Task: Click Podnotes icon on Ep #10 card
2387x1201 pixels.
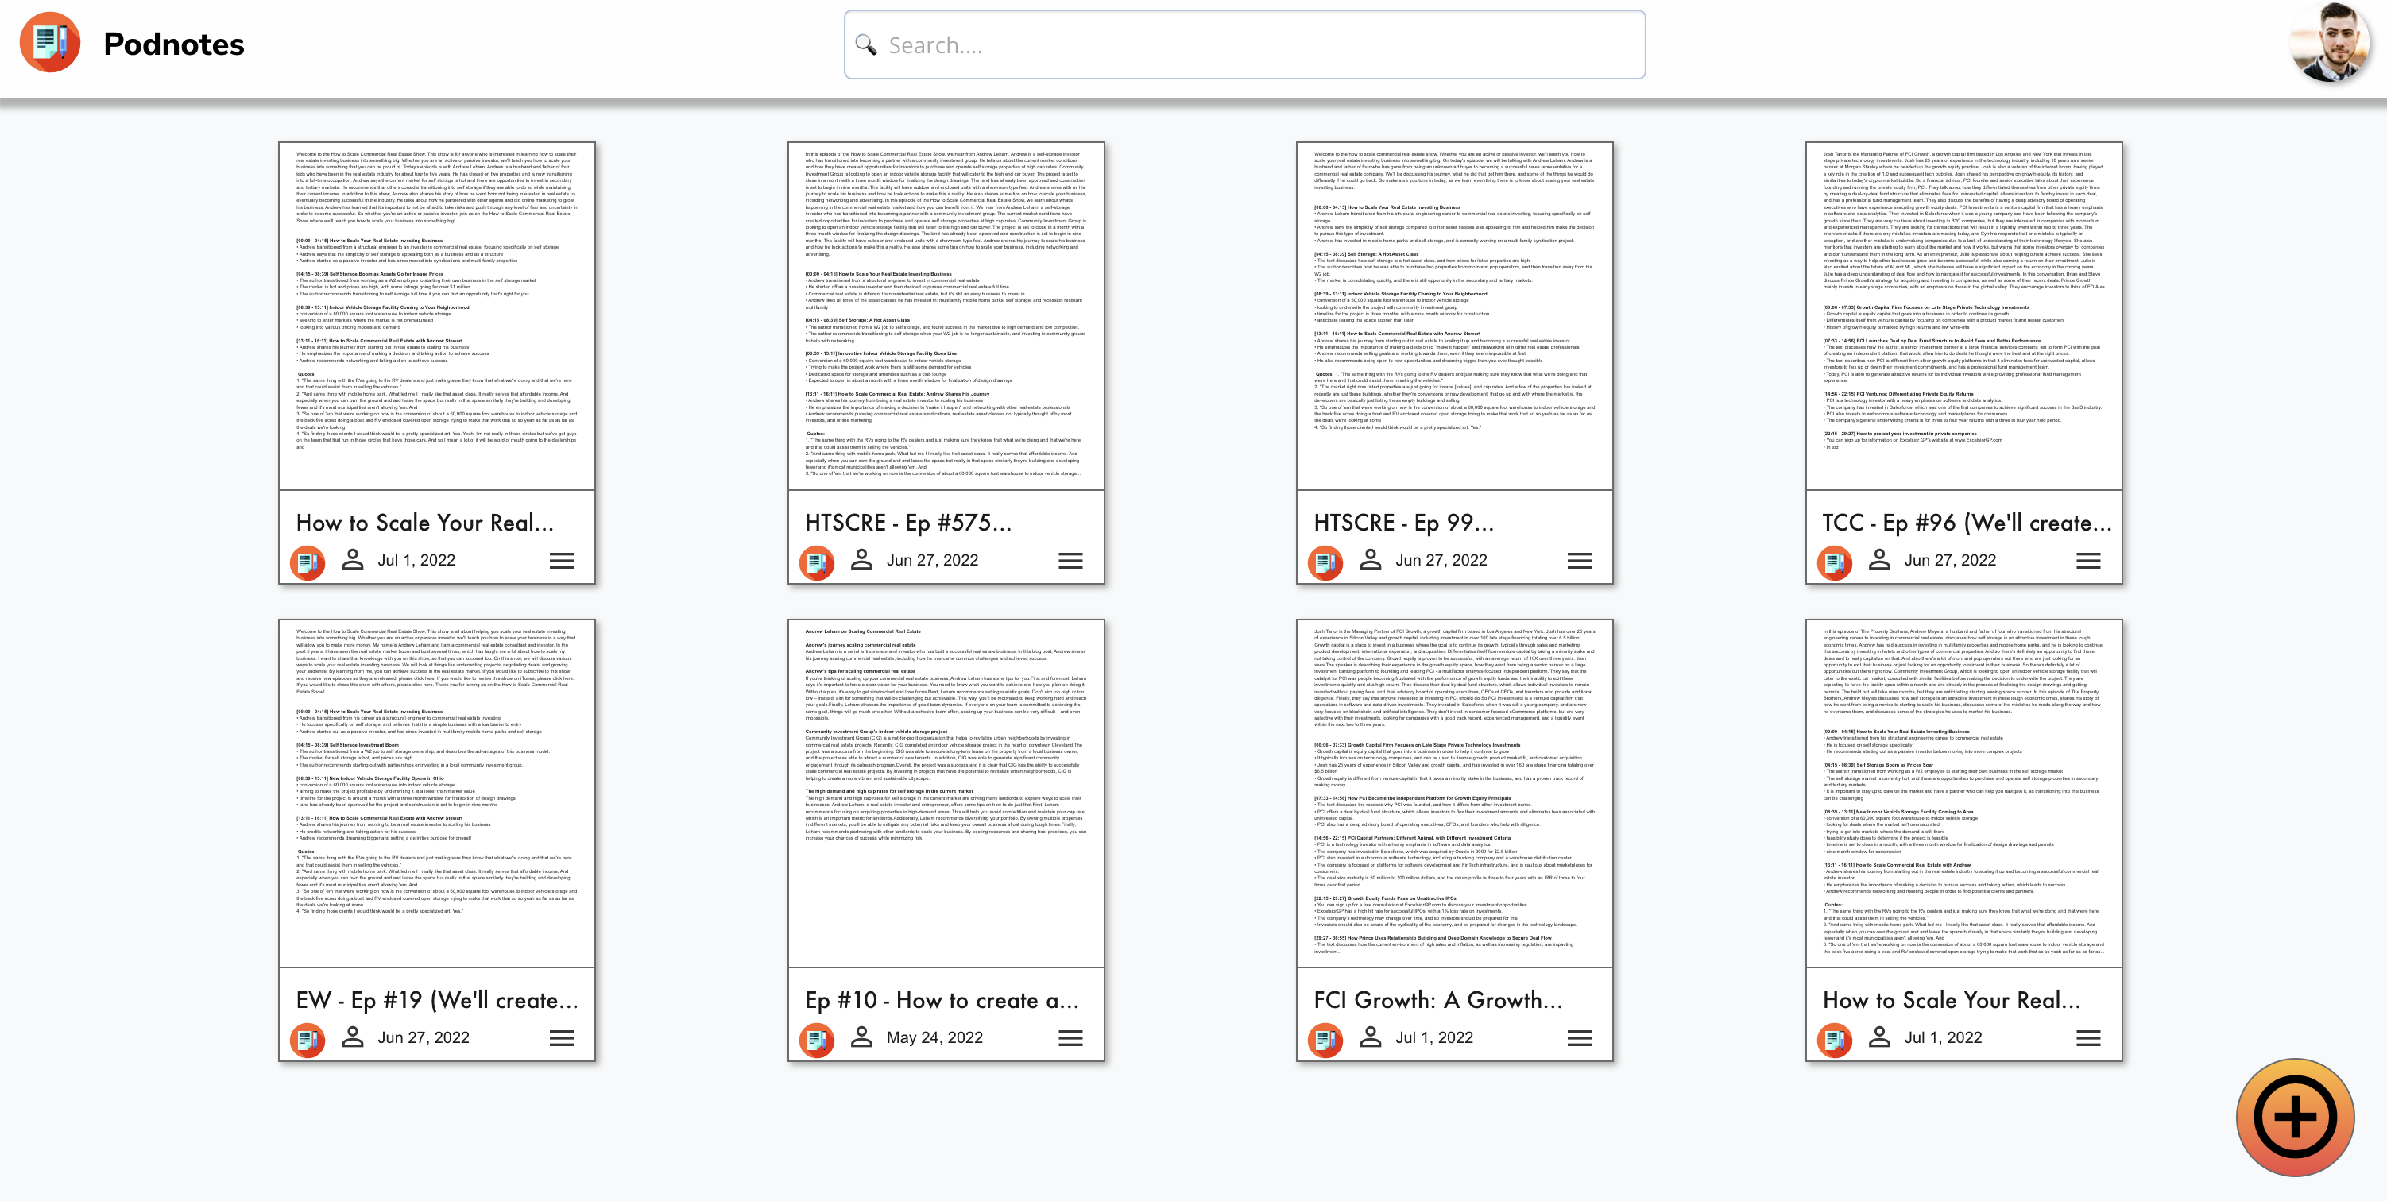Action: coord(816,1040)
